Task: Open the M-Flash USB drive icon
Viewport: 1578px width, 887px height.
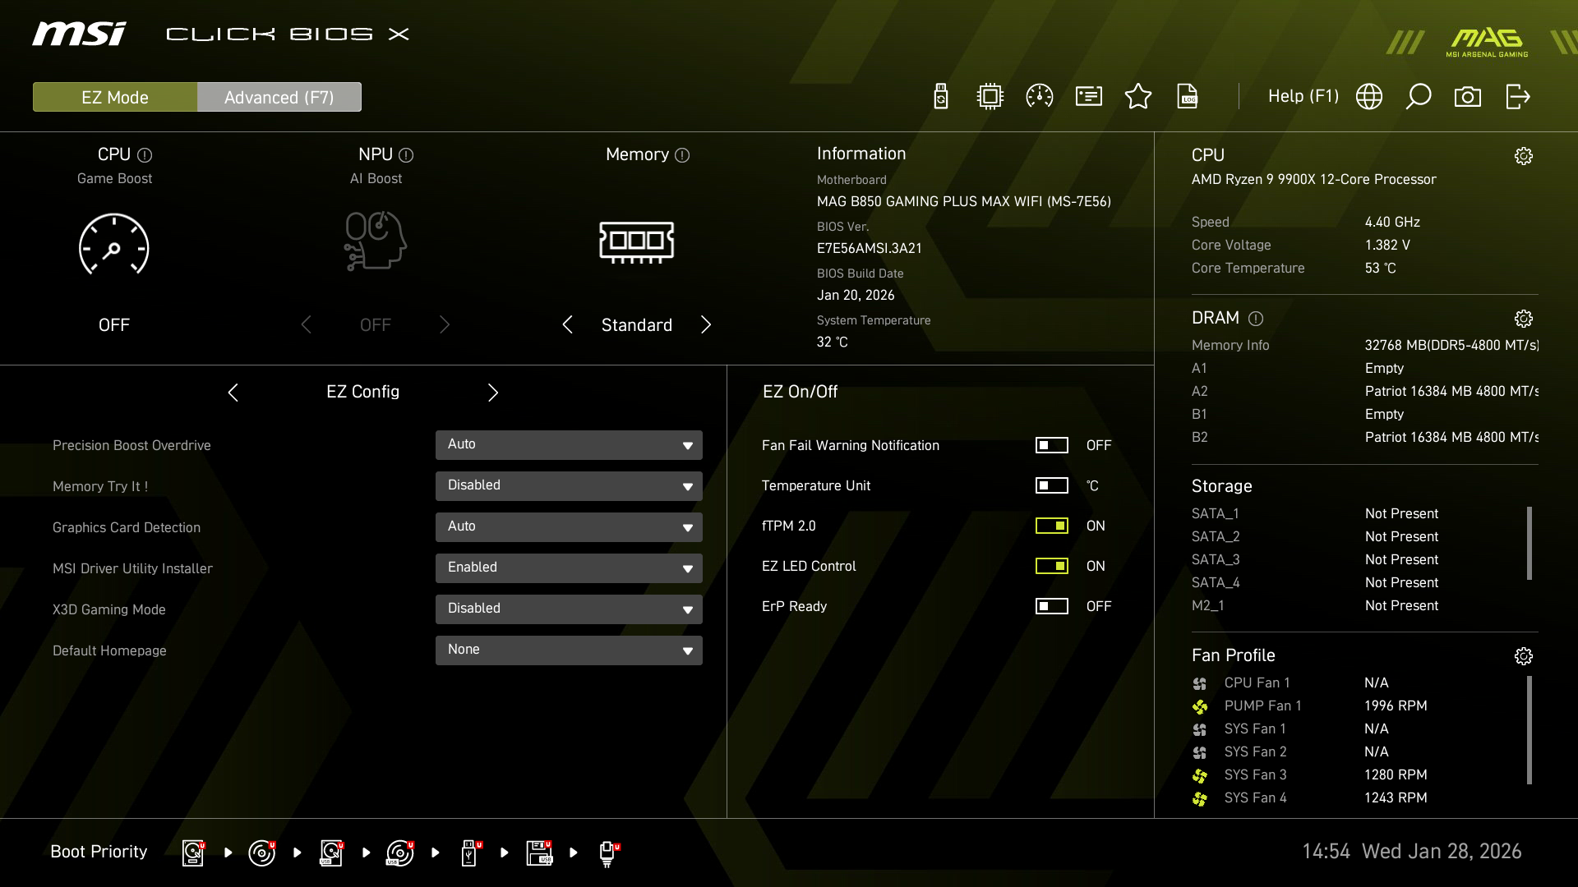Action: pos(941,97)
